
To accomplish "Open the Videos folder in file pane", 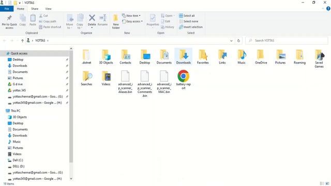I will [x=106, y=78].
